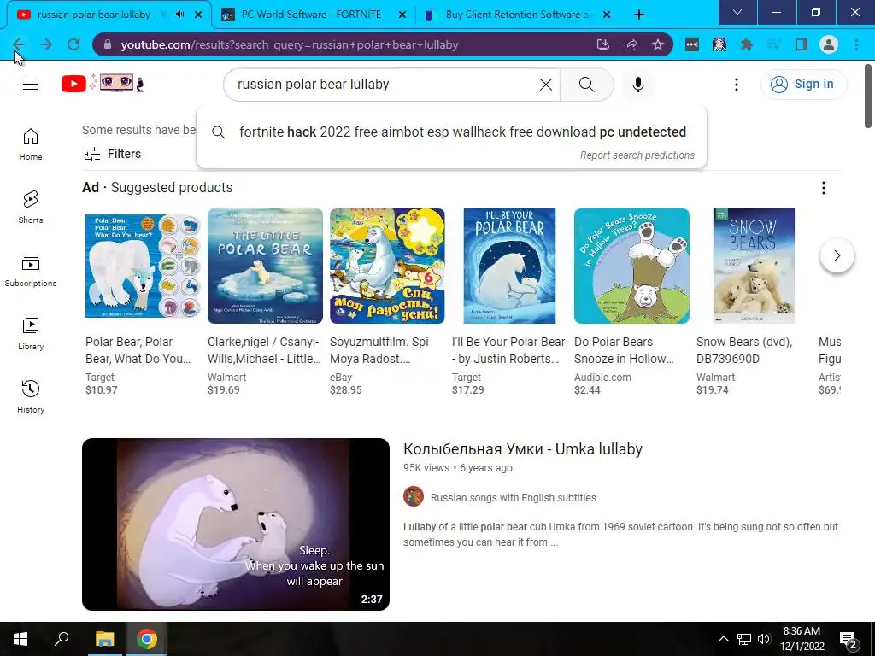
Task: Show next suggested products with arrow
Action: pyautogui.click(x=837, y=255)
